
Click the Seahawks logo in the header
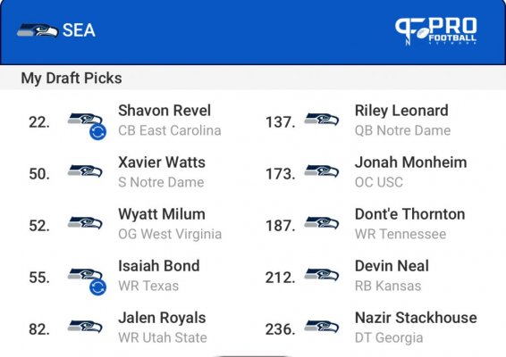point(38,30)
